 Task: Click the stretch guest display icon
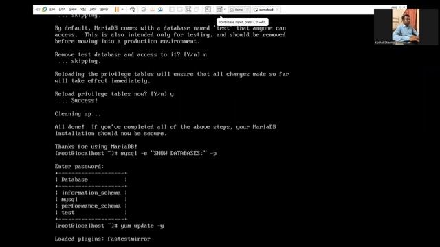click(219, 9)
